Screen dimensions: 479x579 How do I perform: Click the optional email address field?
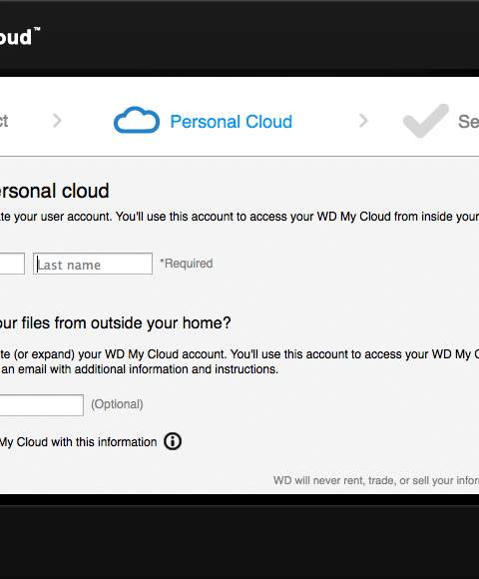click(42, 405)
